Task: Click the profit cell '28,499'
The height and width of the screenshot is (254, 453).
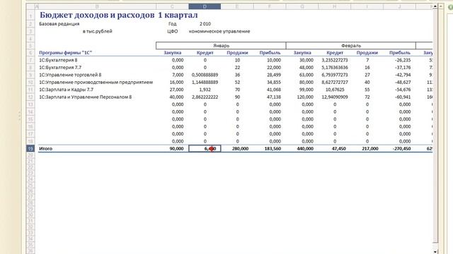Action: (274, 75)
